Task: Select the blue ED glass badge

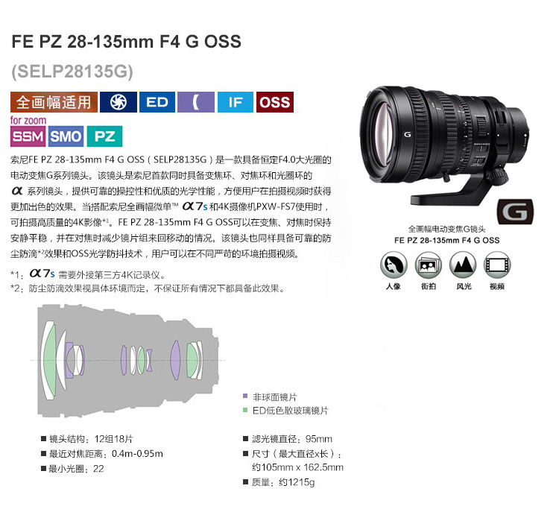Action: tap(157, 102)
